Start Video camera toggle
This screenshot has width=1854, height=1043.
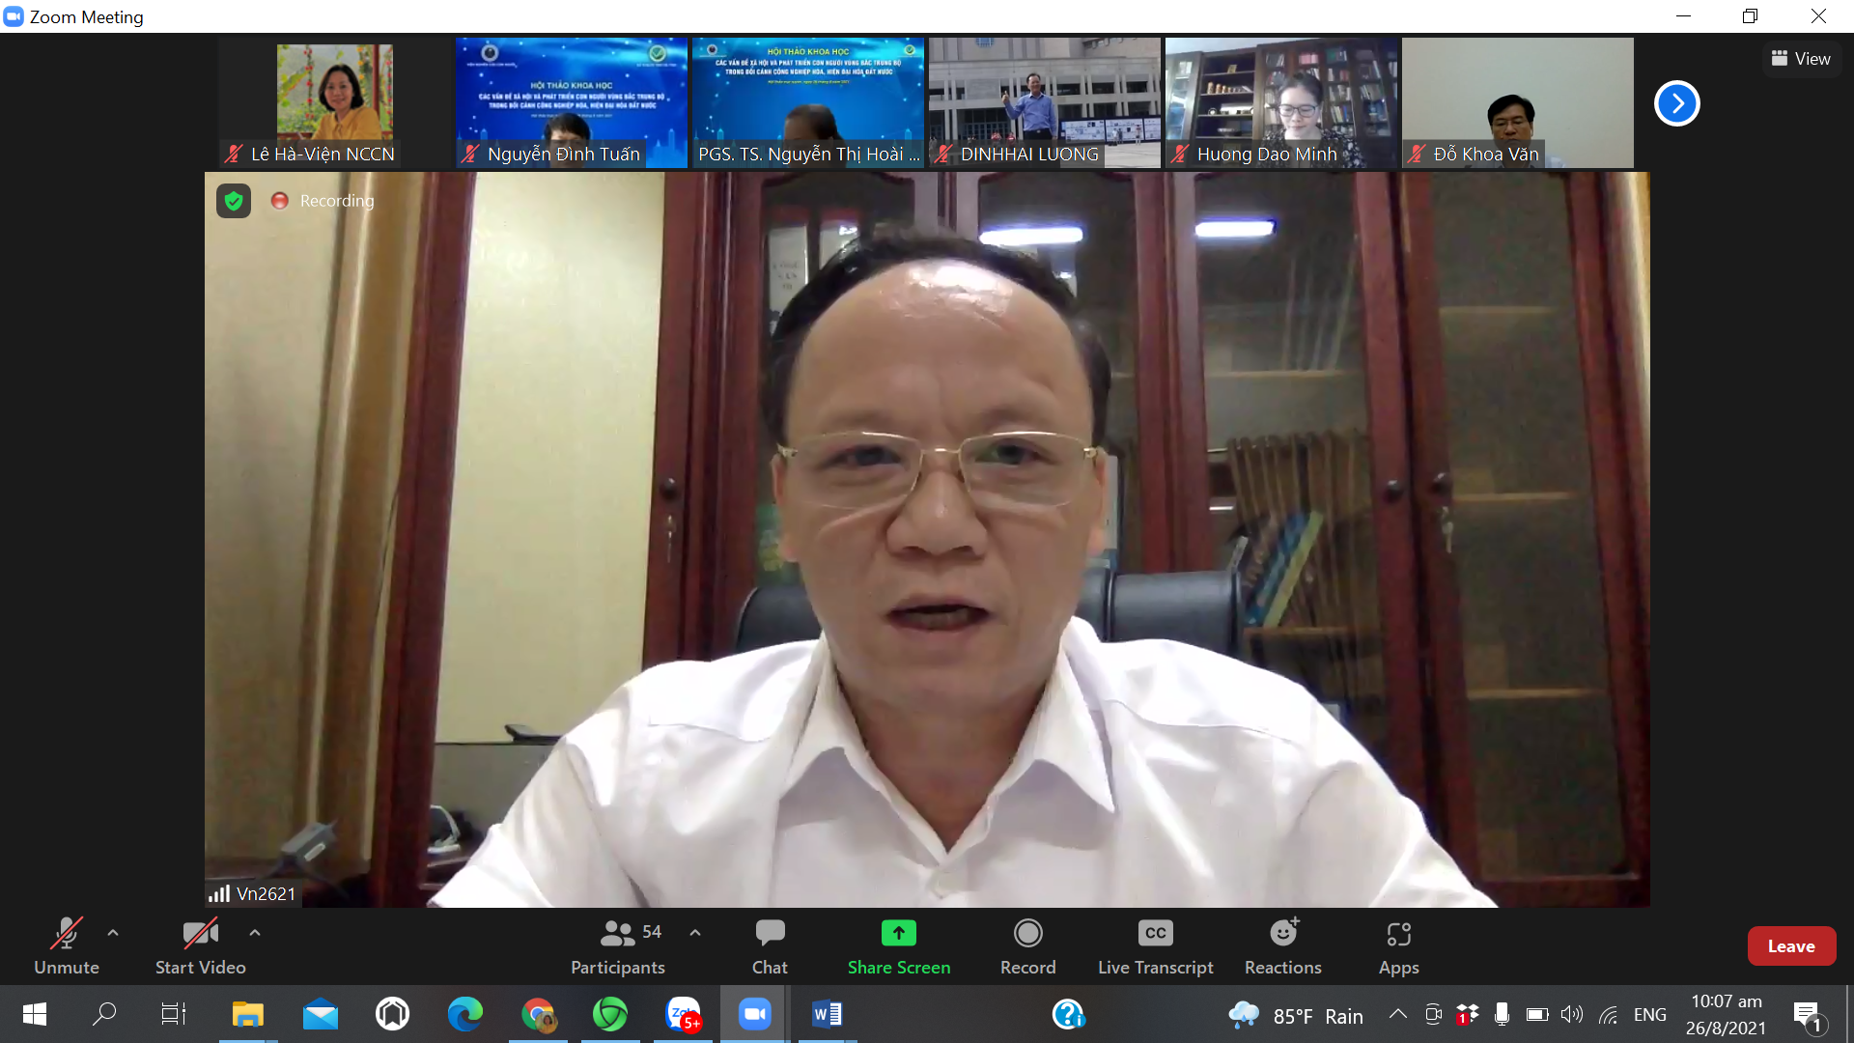tap(200, 946)
